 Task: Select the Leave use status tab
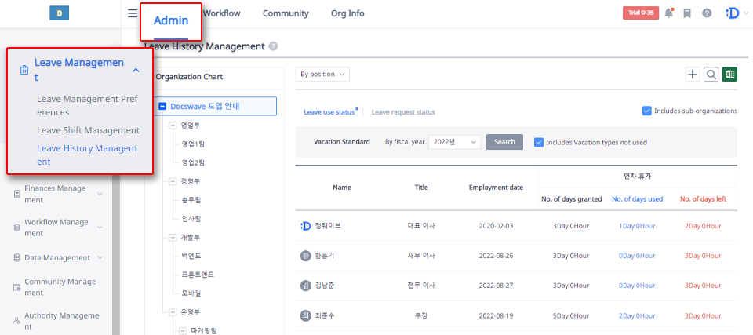(329, 112)
